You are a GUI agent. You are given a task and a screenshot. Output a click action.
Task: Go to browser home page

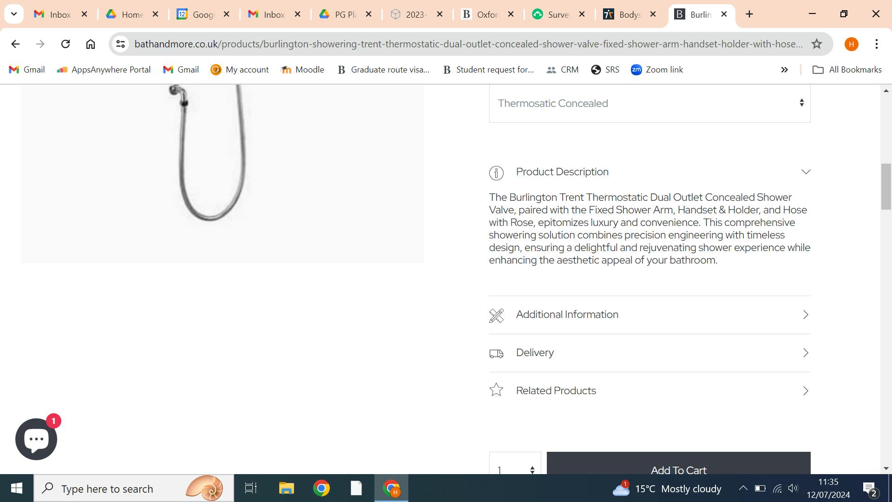tap(91, 44)
